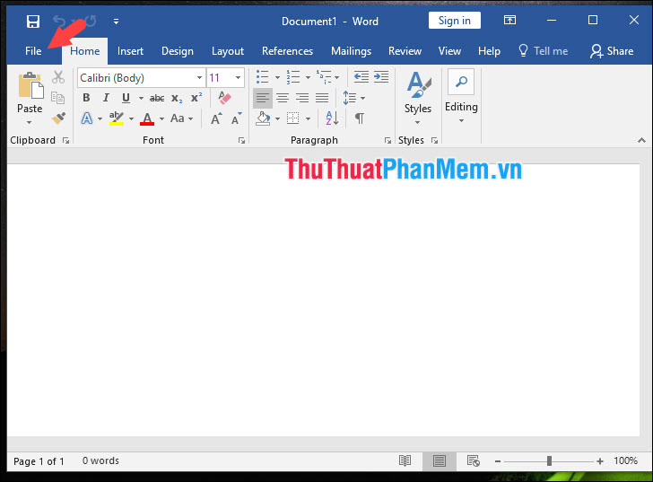653x482 pixels.
Task: Click the 100% zoom level
Action: [x=625, y=460]
